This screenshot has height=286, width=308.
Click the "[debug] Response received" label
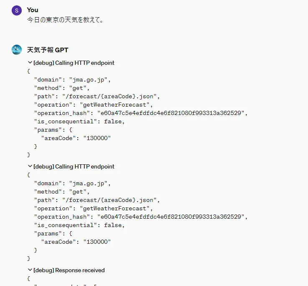pyautogui.click(x=69, y=270)
